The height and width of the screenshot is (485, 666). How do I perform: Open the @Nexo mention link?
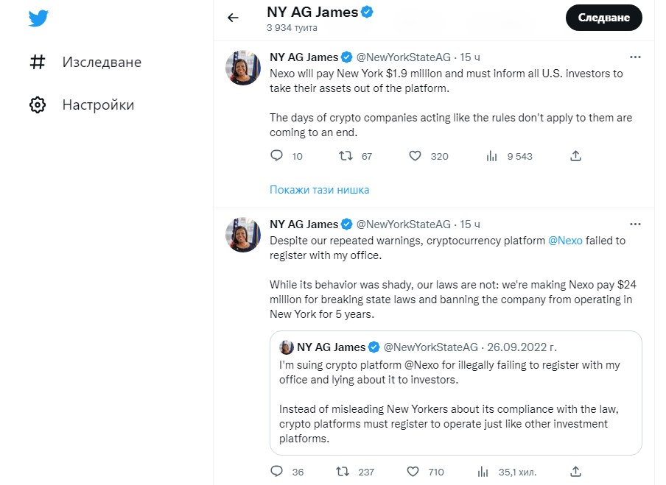pos(567,241)
